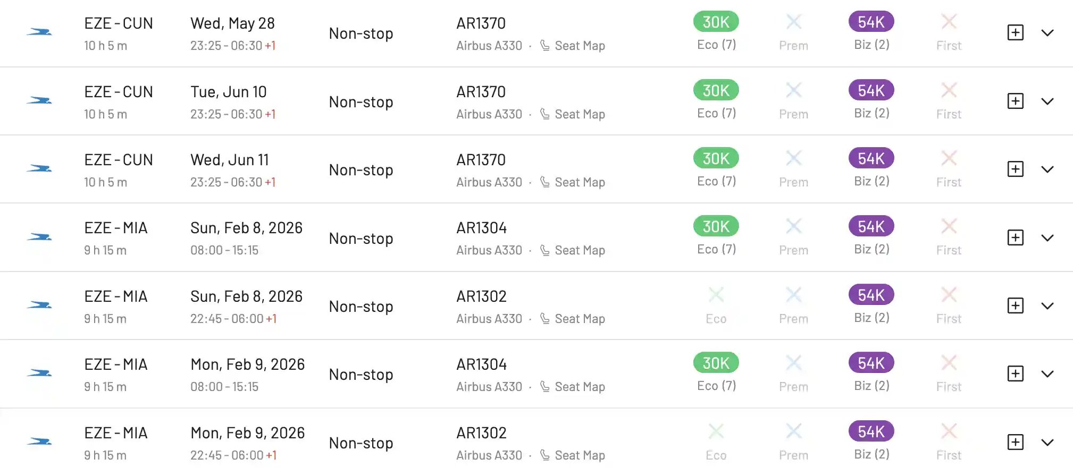
Task: Click the plus icon for Mon, Feb 9 AR1302 flight
Action: (x=1016, y=442)
